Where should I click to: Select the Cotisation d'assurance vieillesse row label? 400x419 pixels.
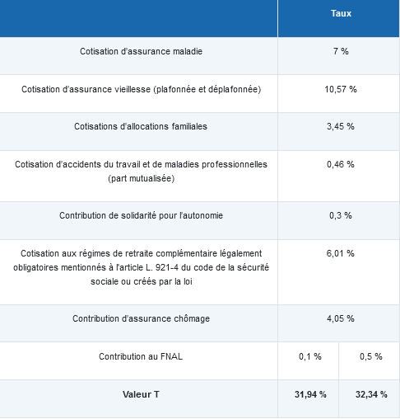point(141,89)
